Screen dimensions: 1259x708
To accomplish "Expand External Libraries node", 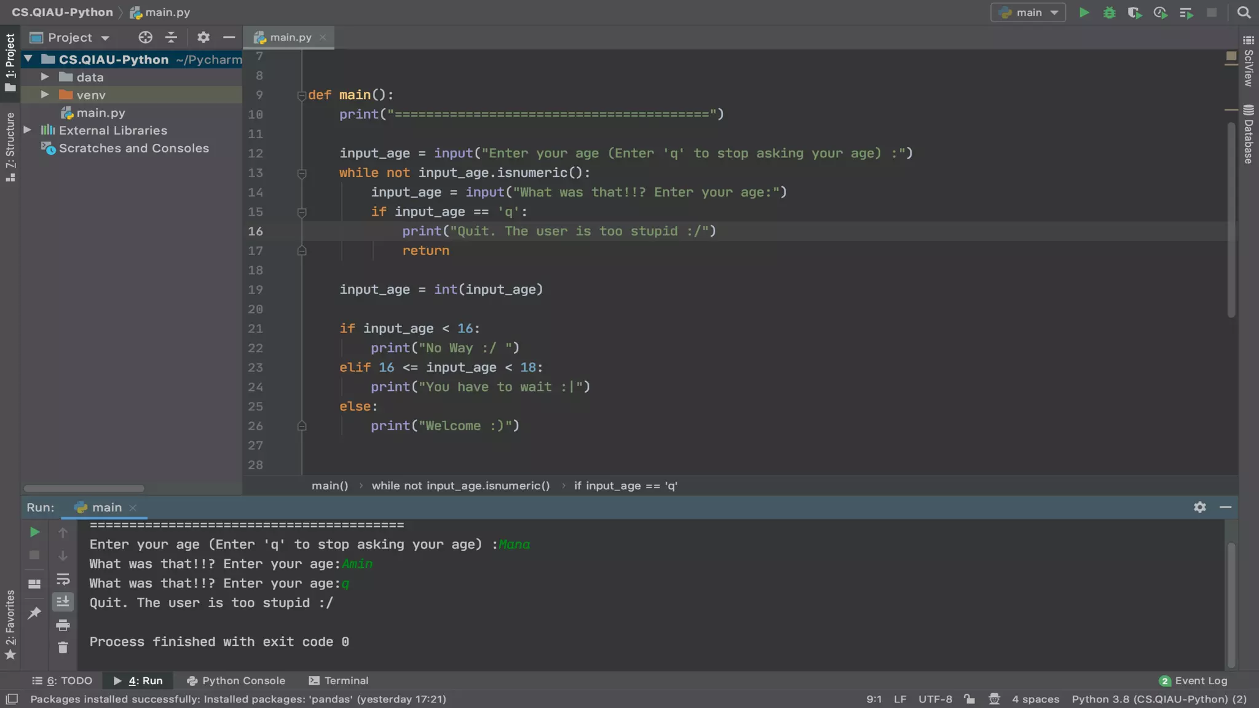I will tap(28, 130).
